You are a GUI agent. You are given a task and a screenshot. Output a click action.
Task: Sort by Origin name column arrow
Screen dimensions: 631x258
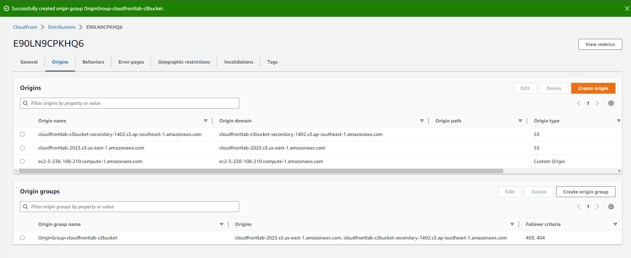coord(205,121)
